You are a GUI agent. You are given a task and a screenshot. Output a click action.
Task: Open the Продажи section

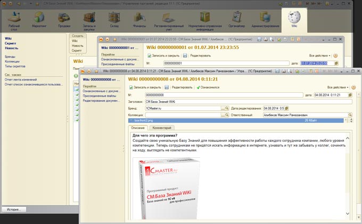tap(64, 20)
